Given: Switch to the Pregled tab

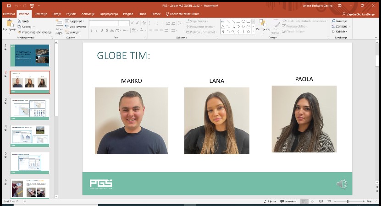Looking at the screenshot, I should (128, 14).
